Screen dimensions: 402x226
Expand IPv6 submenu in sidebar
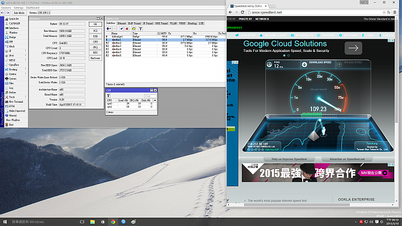(x=25, y=56)
